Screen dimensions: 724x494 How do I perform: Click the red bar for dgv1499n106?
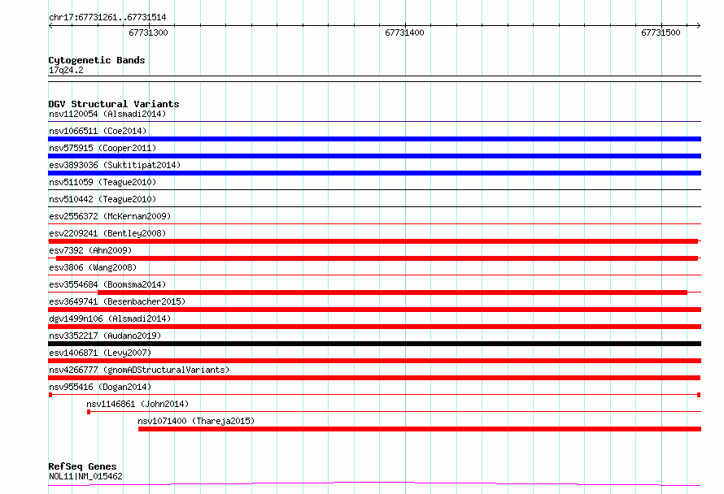(x=374, y=327)
